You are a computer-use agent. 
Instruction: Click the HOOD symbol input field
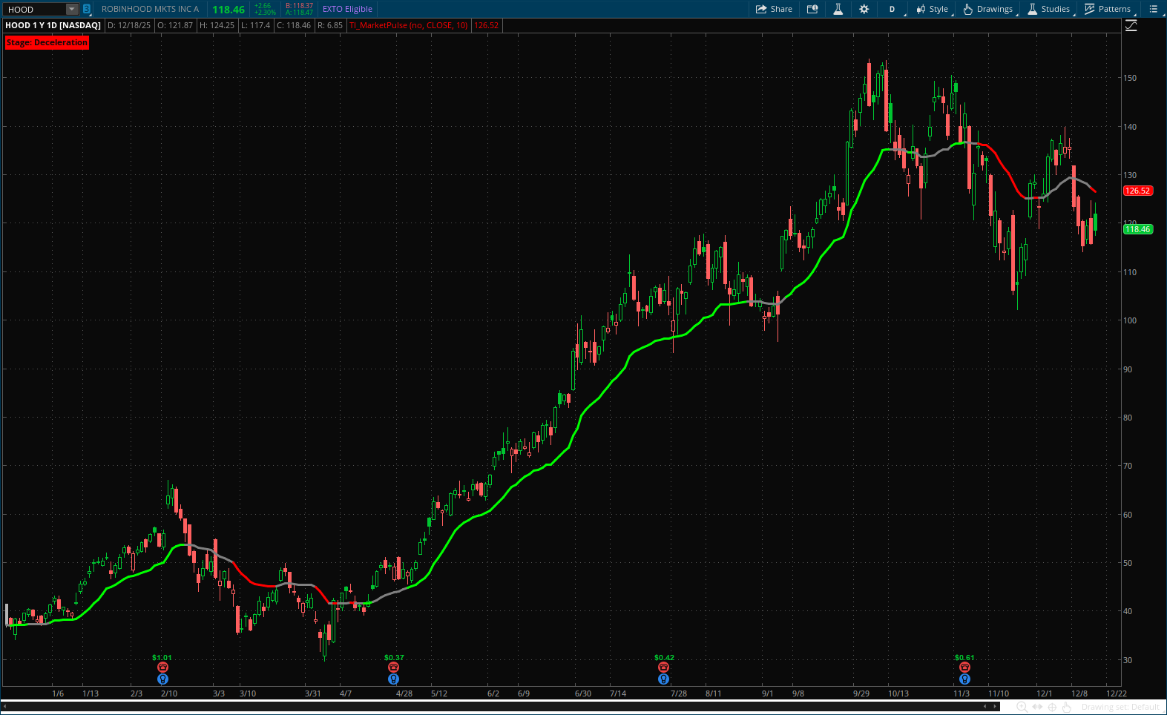coord(34,10)
